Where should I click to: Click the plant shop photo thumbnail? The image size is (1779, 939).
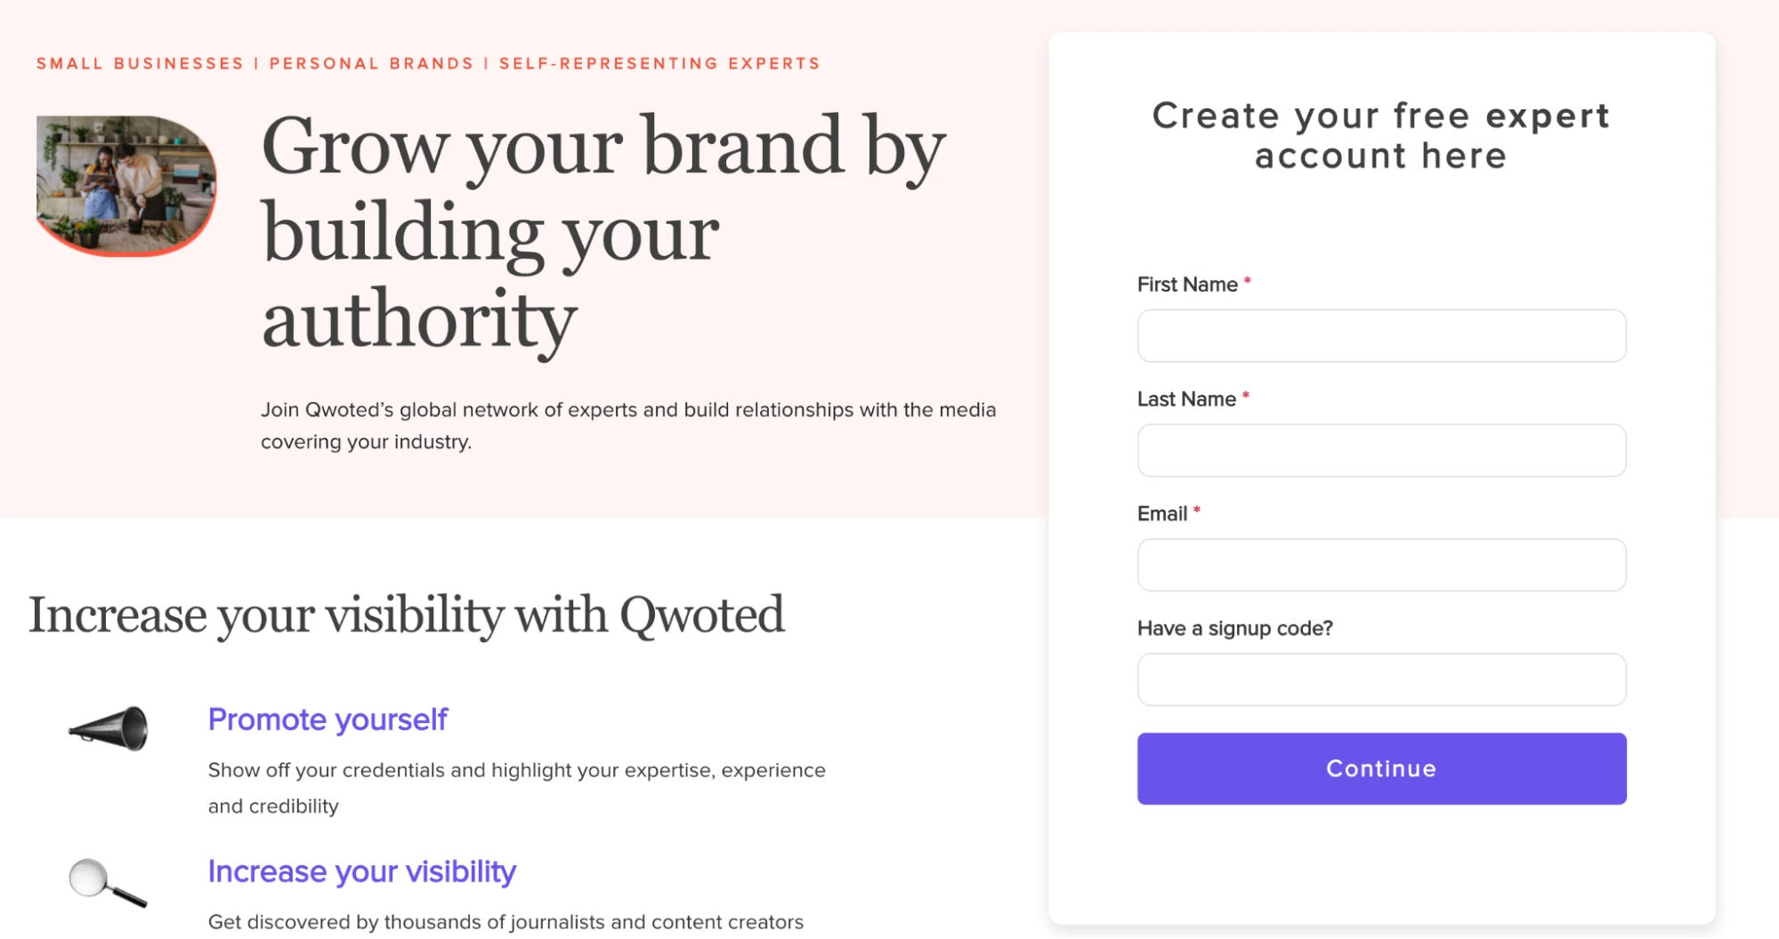click(125, 185)
